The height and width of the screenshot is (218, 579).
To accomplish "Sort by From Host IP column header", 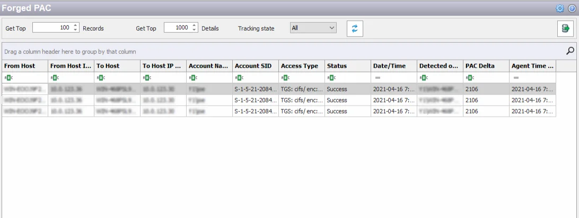I will pos(71,66).
